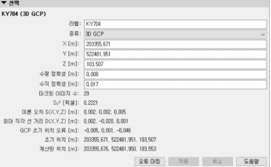Image resolution: width=271 pixels, height=167 pixels.
Task: Select the marked image count value 29
Action: 86,93
